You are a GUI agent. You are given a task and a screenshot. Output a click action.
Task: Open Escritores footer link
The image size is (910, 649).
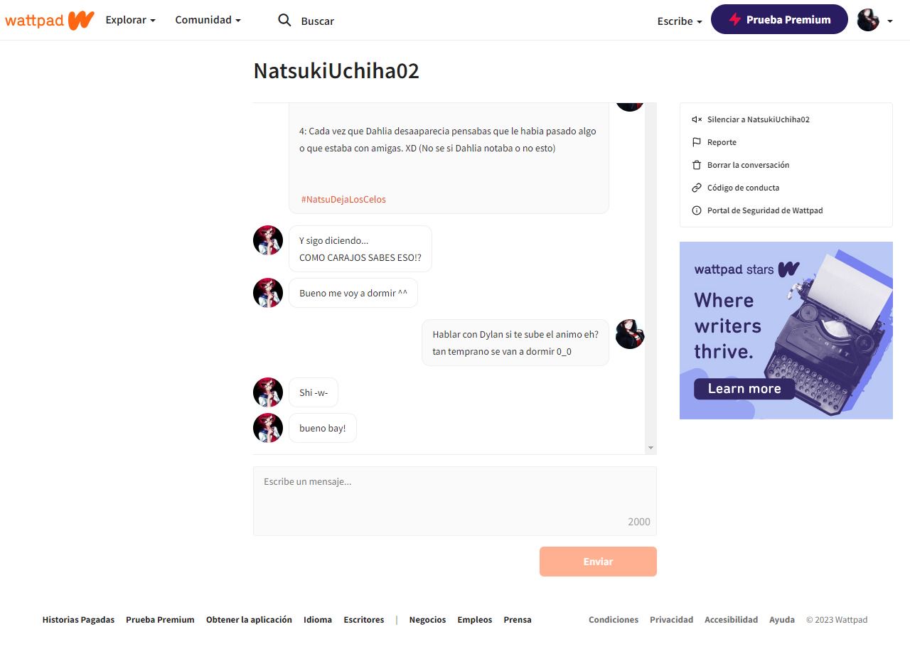(364, 620)
